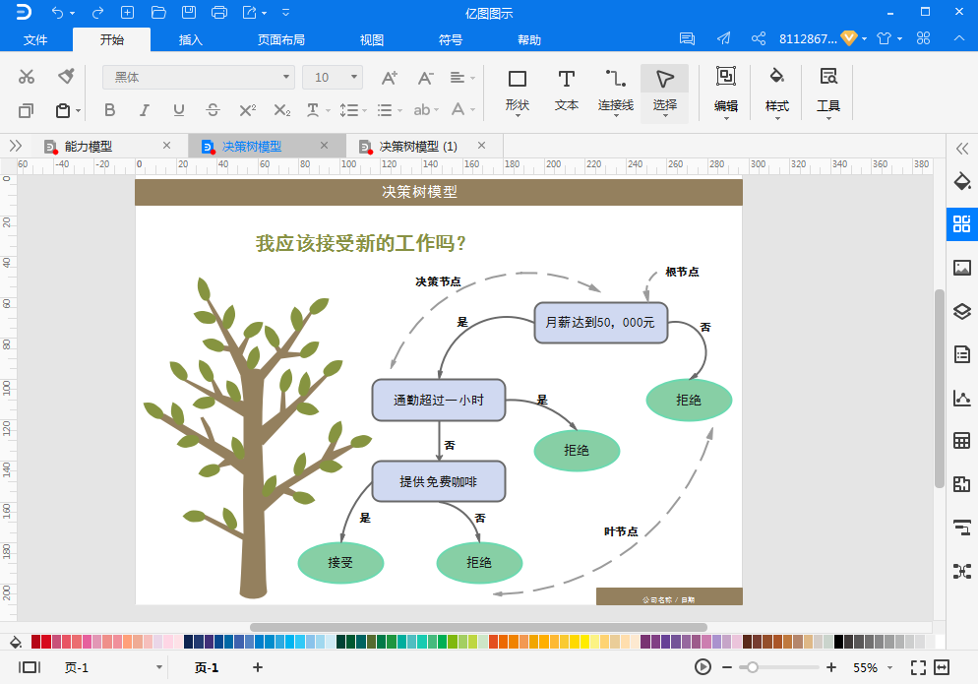The height and width of the screenshot is (684, 978).
Task: Select the Shape tool
Action: 517,89
